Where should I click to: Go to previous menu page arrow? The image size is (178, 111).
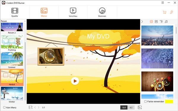pos(35,107)
